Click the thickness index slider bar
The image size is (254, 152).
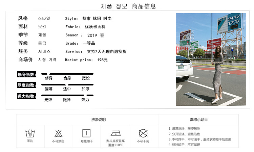coord(67,84)
